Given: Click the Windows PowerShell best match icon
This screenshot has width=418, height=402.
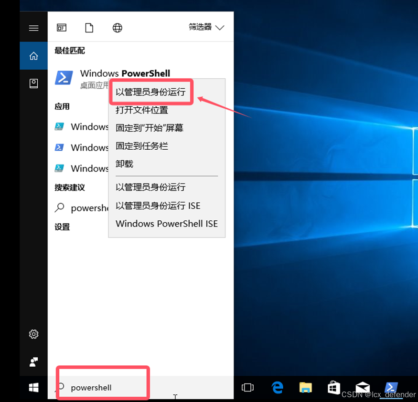Looking at the screenshot, I should tap(64, 77).
